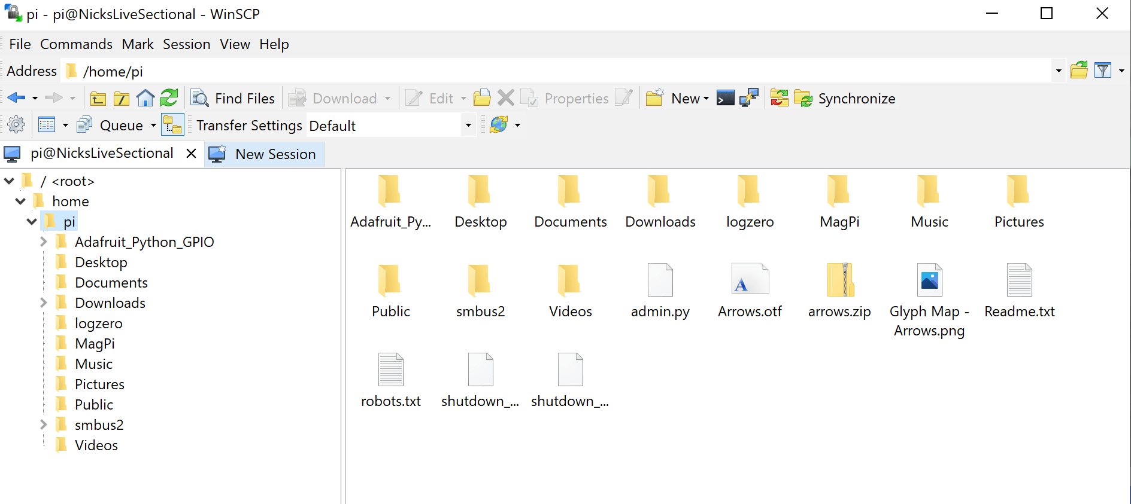
Task: Open the Commands menu
Action: click(x=76, y=44)
